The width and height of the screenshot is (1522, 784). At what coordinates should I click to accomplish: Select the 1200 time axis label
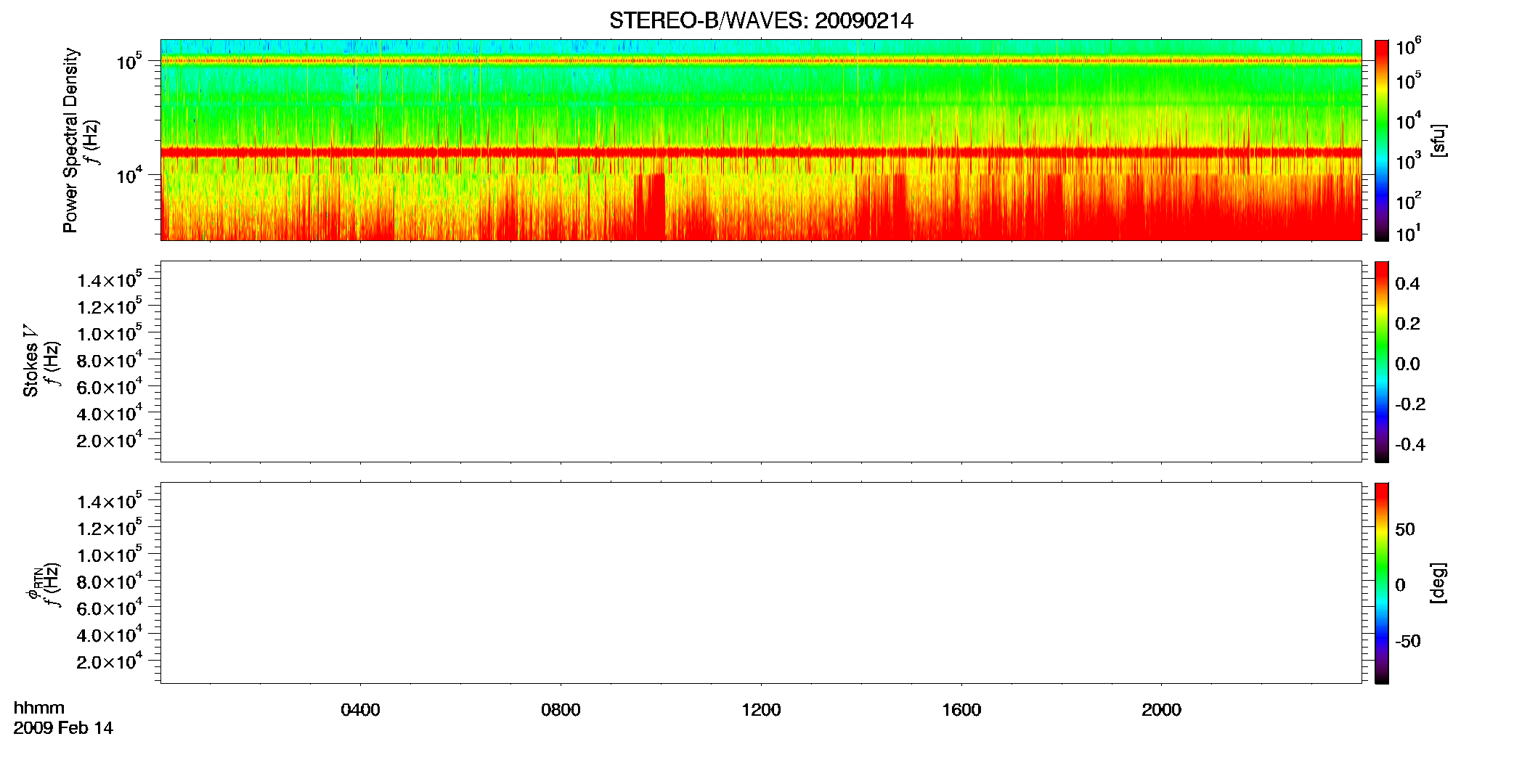[761, 710]
